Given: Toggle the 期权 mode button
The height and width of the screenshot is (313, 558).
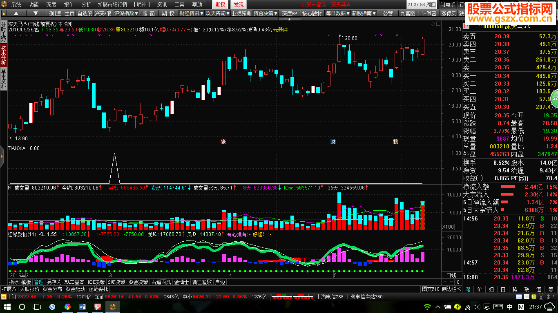Looking at the screenshot, I should click(220, 4).
